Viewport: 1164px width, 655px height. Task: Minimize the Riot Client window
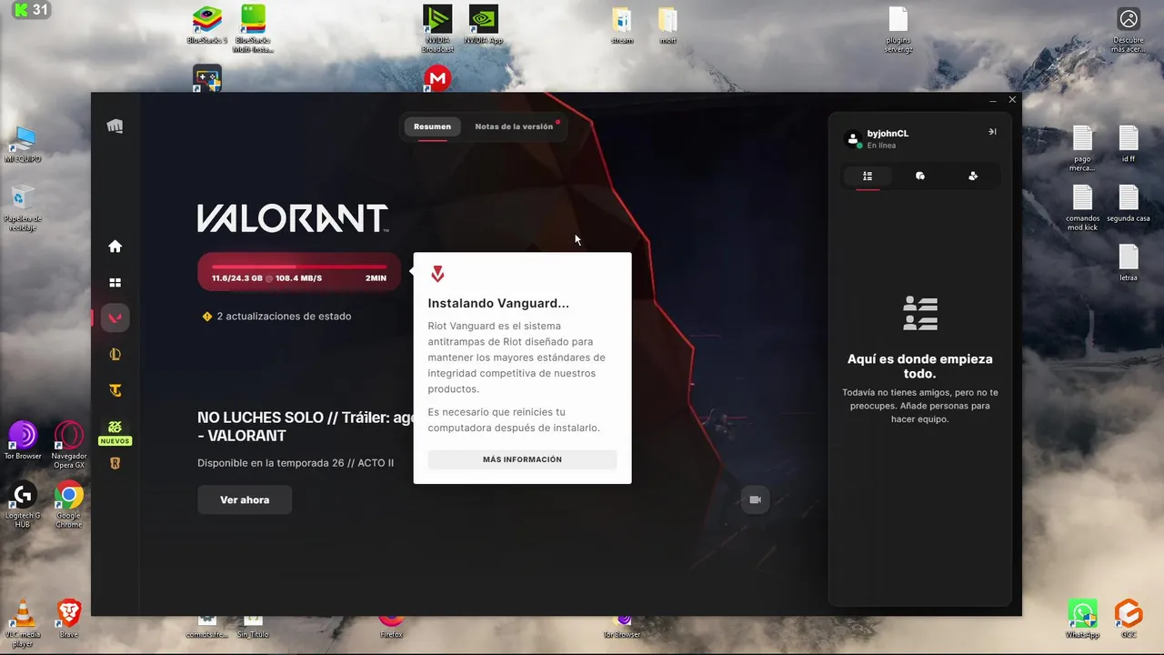(993, 100)
